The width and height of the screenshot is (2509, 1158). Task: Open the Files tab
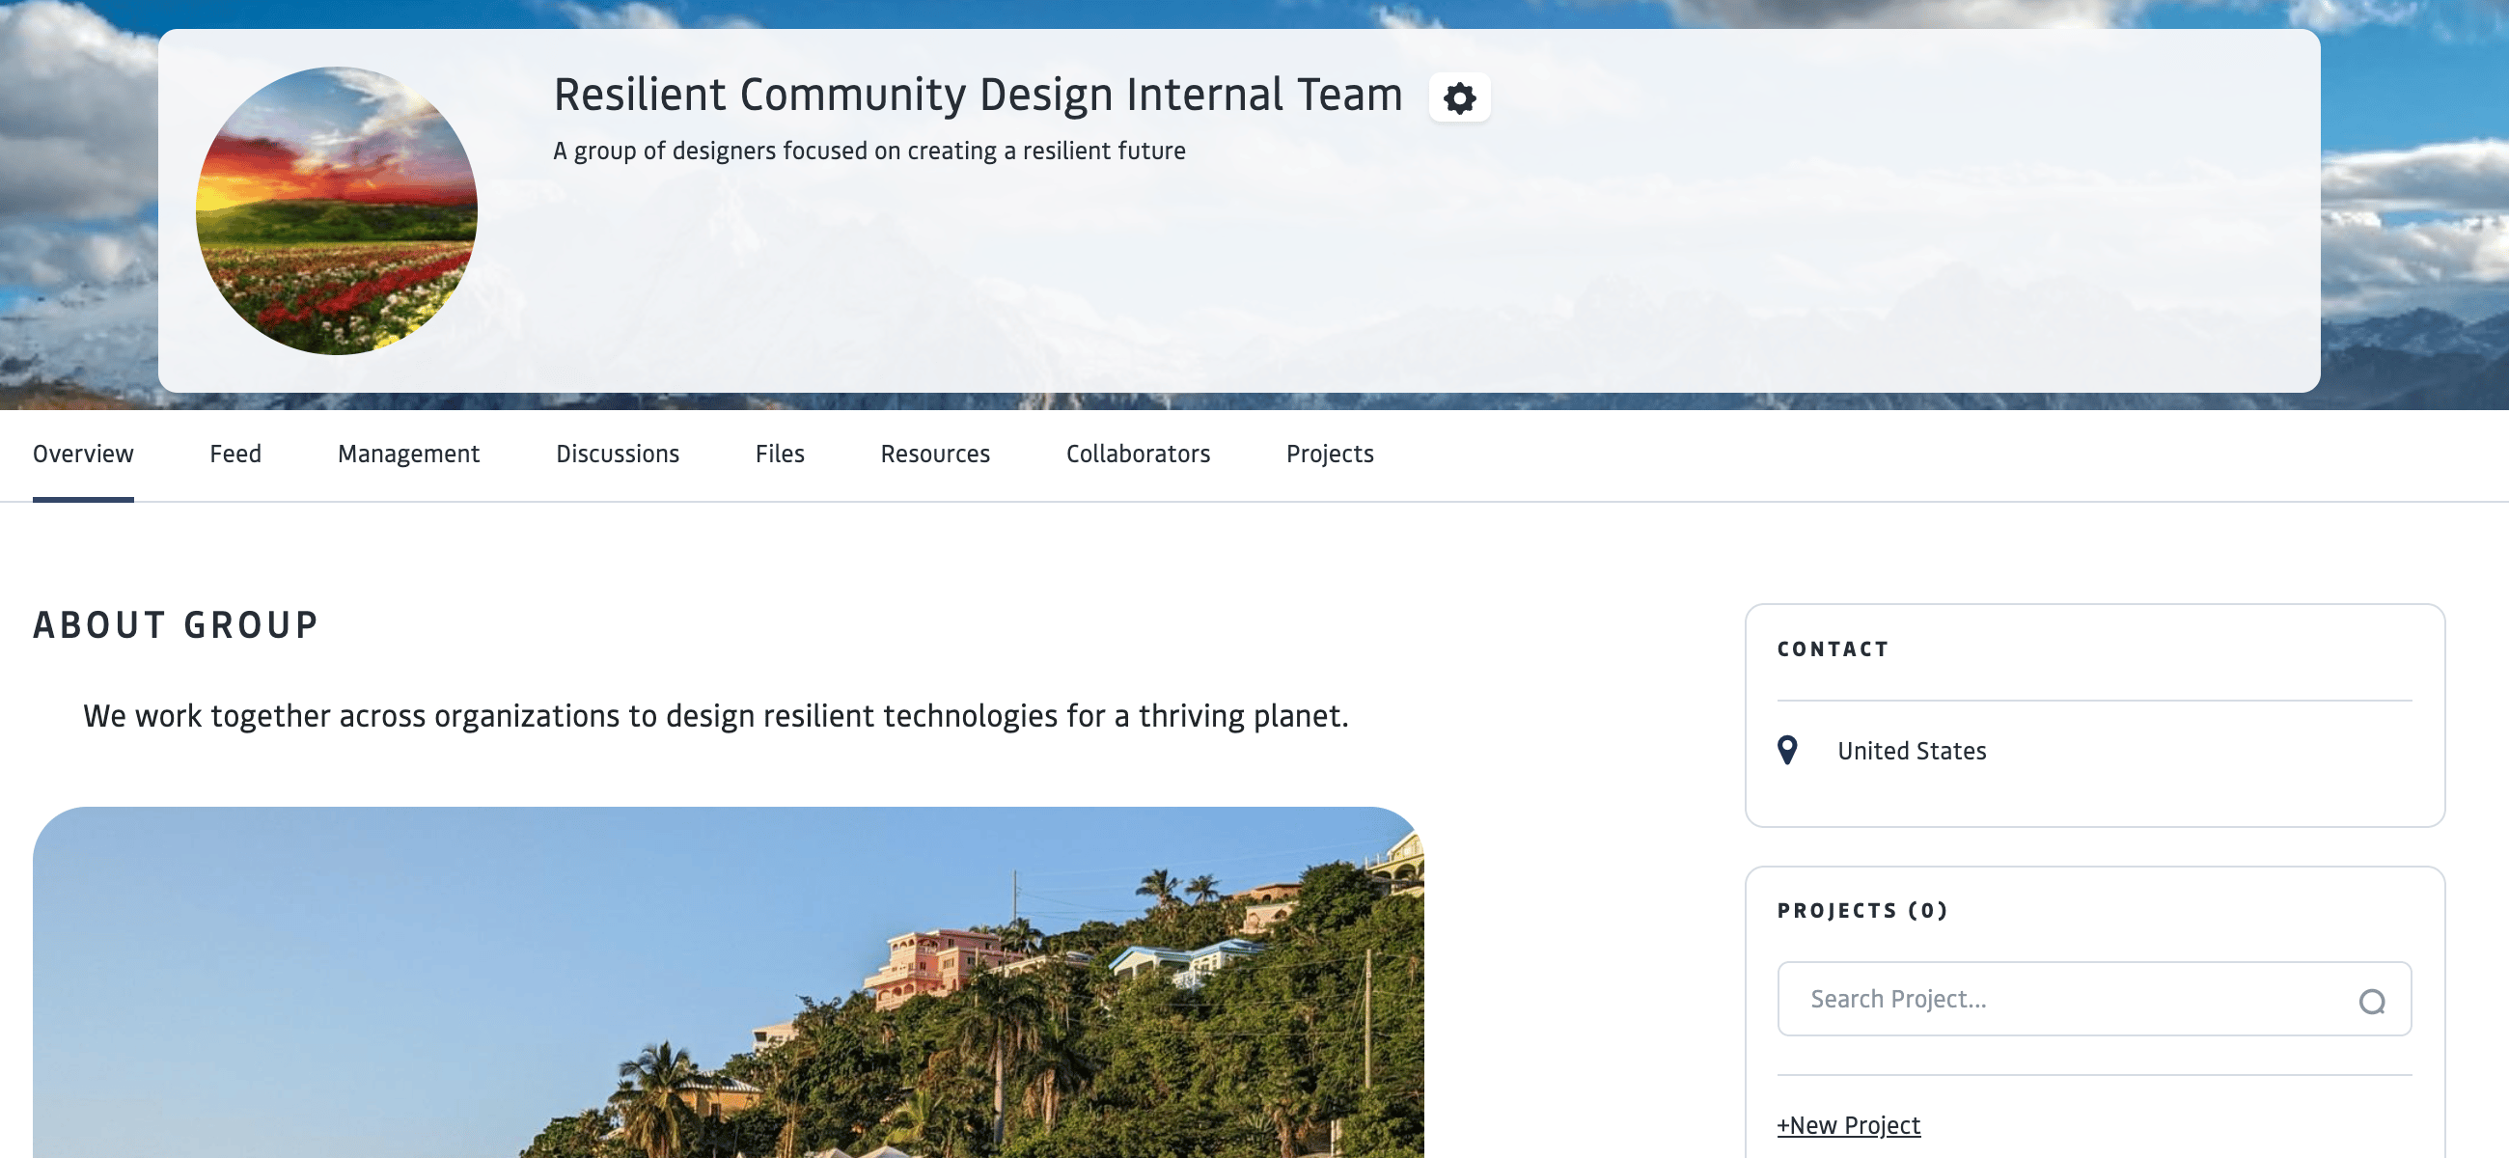point(779,454)
